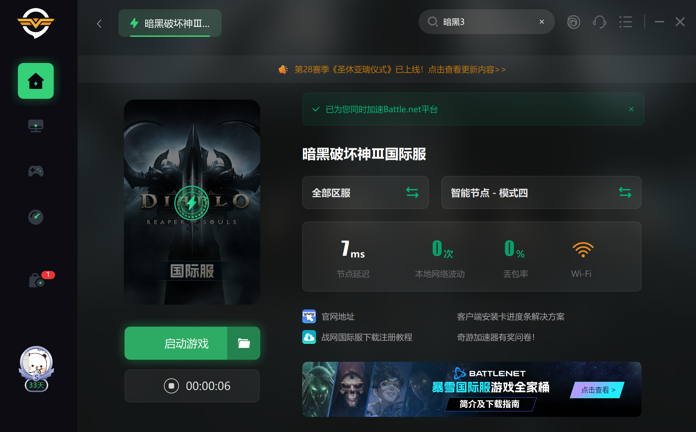Open customer support headset icon
Screen dimensions: 696x432
[x=599, y=22]
